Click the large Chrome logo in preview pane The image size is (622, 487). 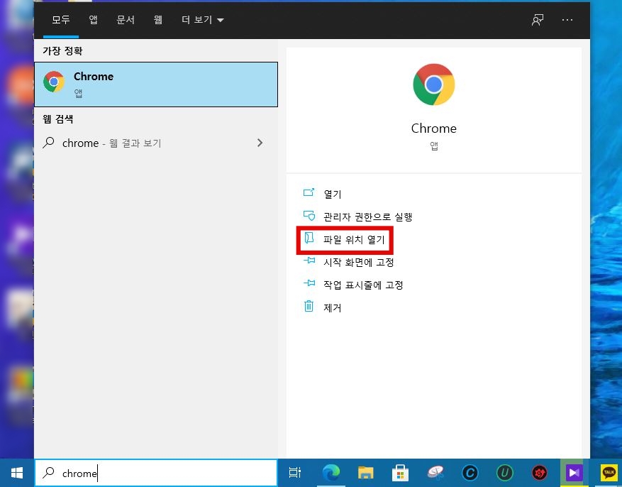click(x=433, y=84)
